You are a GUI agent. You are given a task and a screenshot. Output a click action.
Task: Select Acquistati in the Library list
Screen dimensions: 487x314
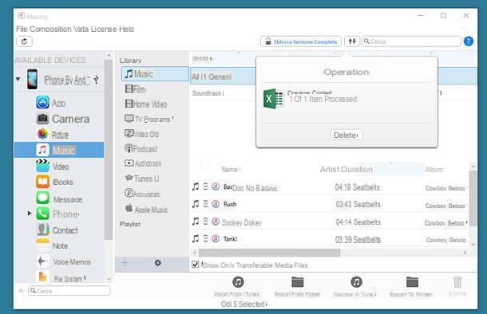[x=142, y=194]
